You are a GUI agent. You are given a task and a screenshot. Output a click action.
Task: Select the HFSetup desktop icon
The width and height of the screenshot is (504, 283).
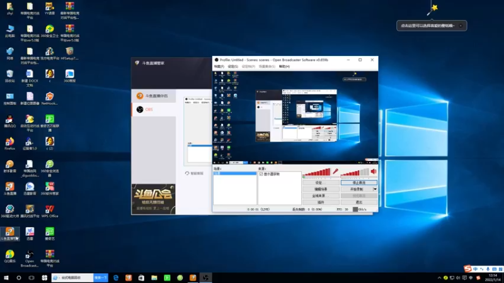[x=69, y=54]
